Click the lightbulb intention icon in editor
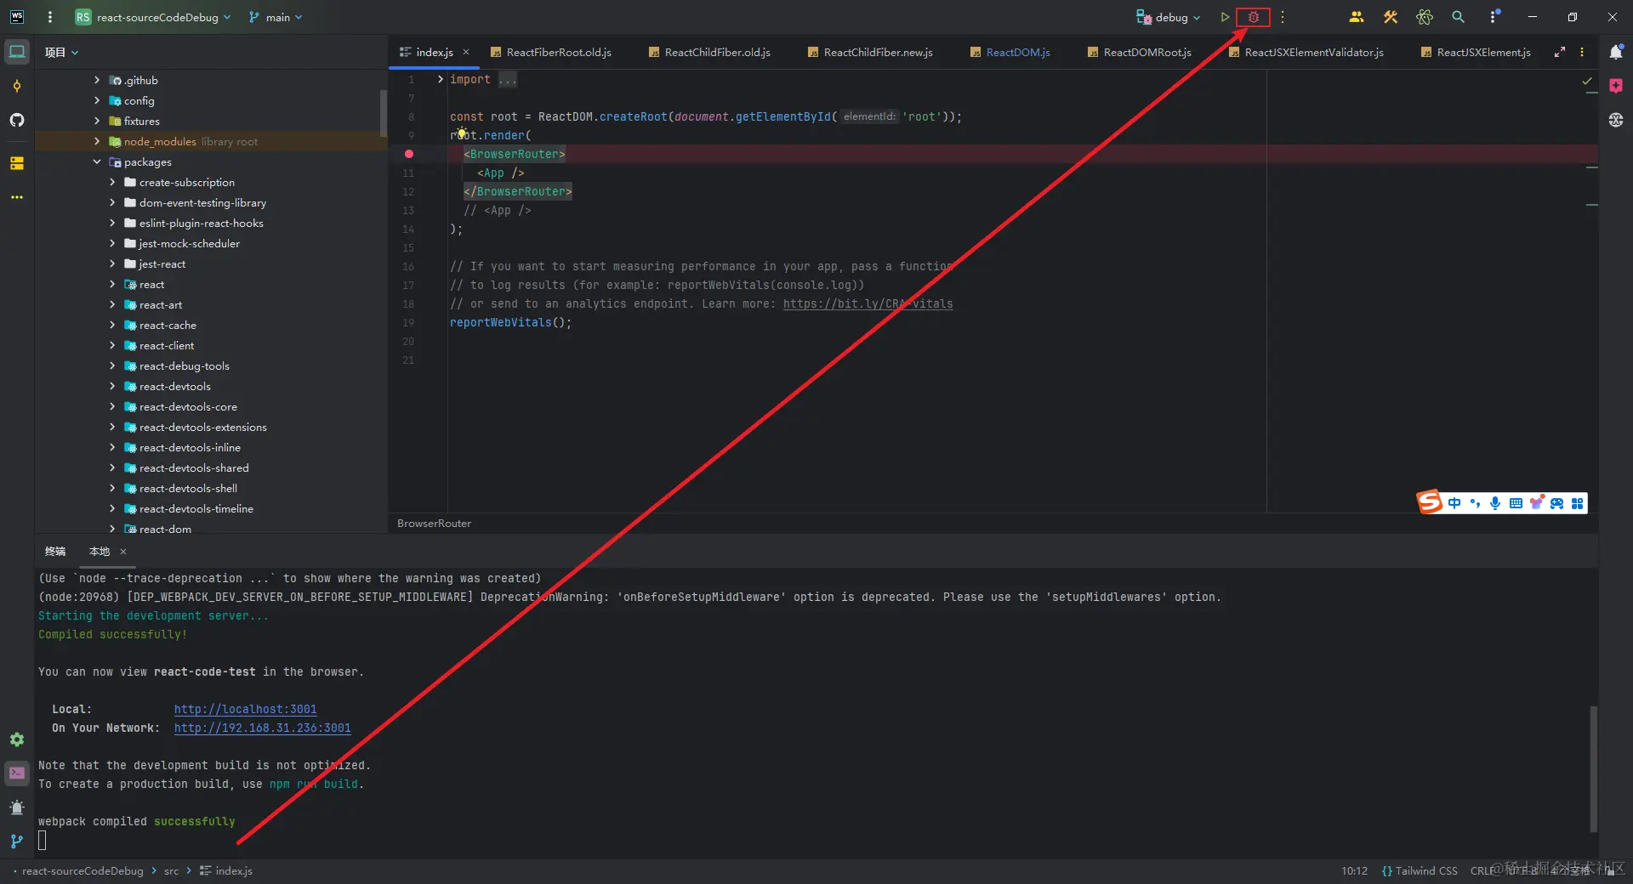The width and height of the screenshot is (1633, 884). coord(462,133)
